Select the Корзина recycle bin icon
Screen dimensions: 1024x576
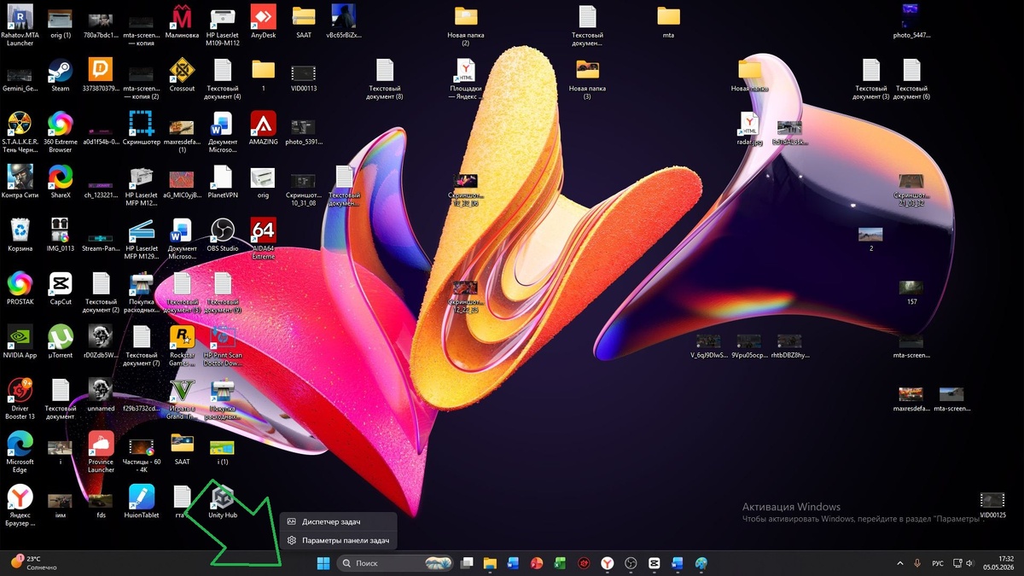click(20, 235)
